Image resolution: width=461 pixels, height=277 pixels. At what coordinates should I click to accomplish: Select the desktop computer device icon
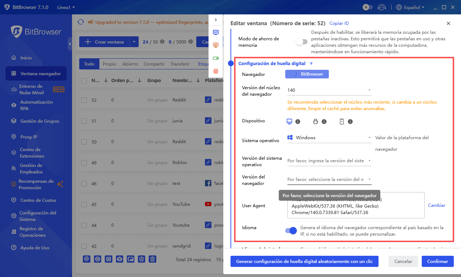tap(289, 122)
